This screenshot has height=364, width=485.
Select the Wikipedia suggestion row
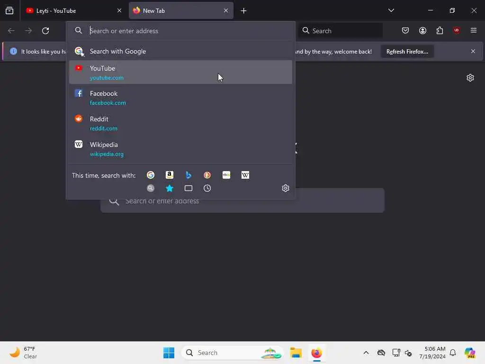(x=180, y=149)
